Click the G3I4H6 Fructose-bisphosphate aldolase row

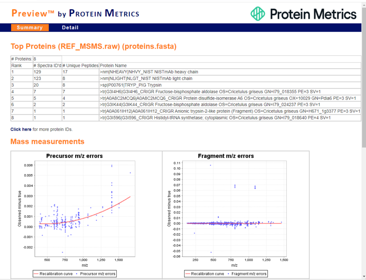point(186,92)
